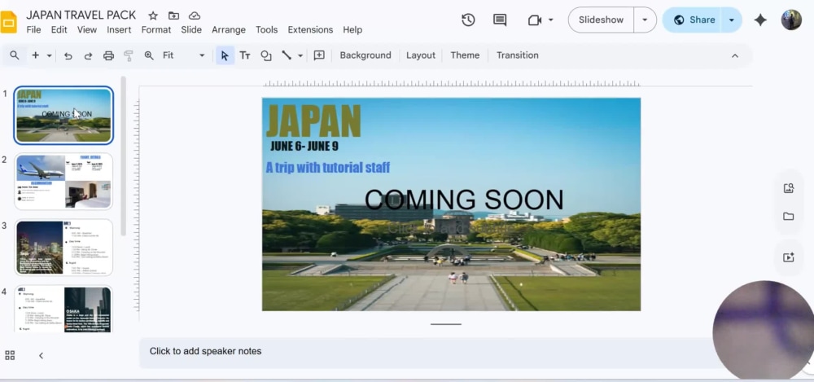Open the Arrange menu

[229, 29]
